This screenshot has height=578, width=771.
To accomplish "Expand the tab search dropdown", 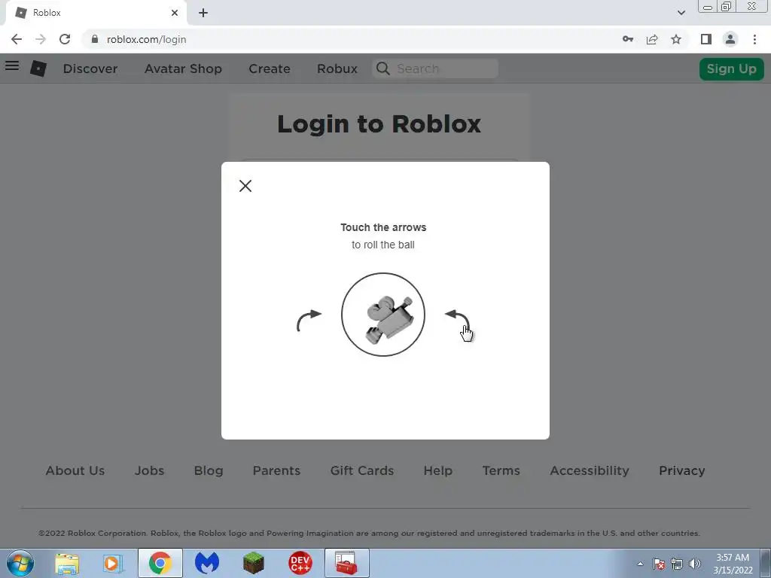I will point(681,13).
